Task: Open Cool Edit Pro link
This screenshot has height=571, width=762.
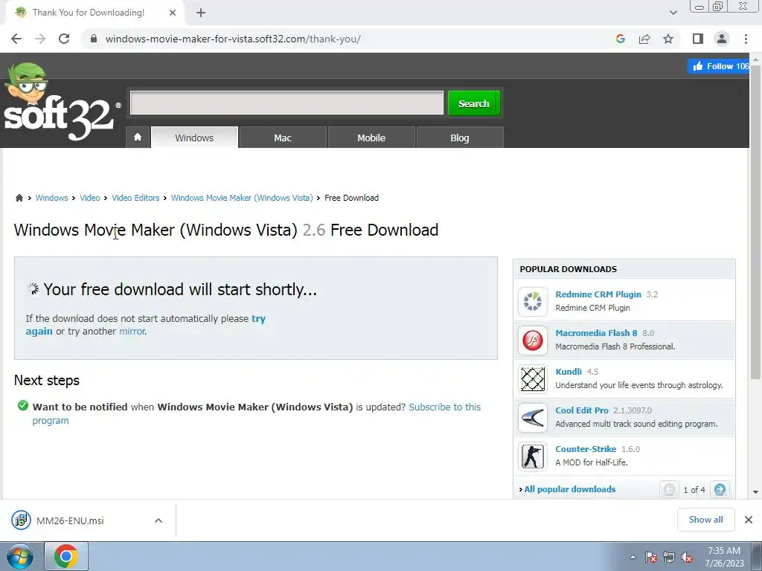Action: [582, 410]
